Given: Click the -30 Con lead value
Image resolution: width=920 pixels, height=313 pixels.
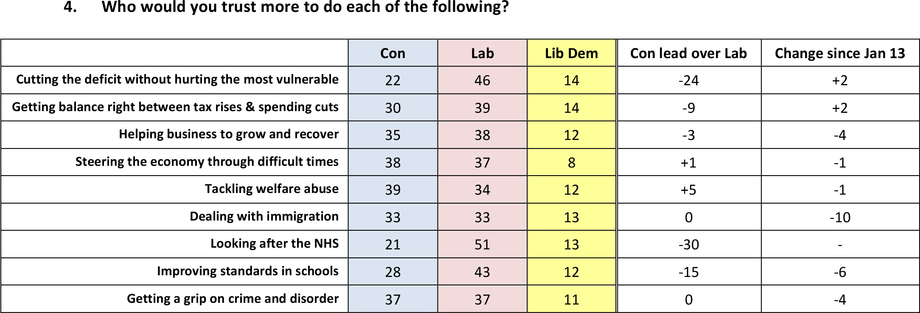Looking at the screenshot, I should tap(688, 245).
